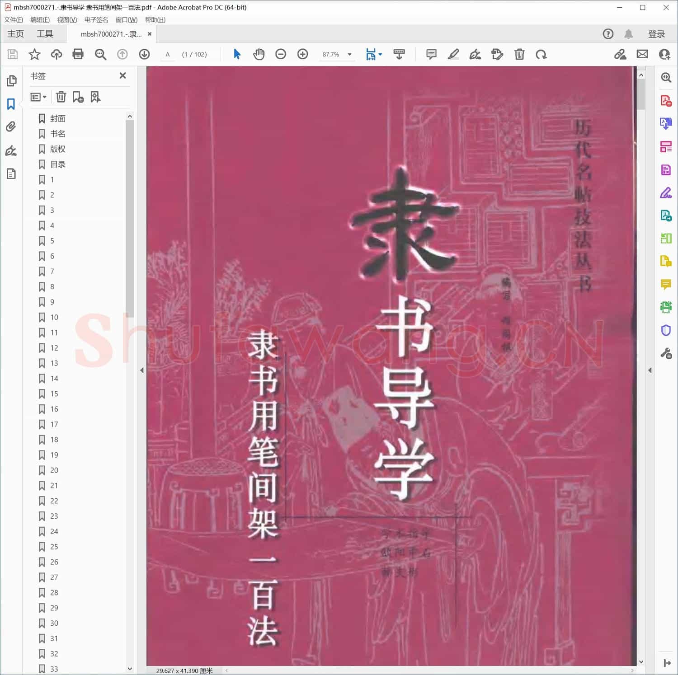Screen dimensions: 678x675
Task: Open the Create PDF tool in right pane
Action: [x=666, y=102]
